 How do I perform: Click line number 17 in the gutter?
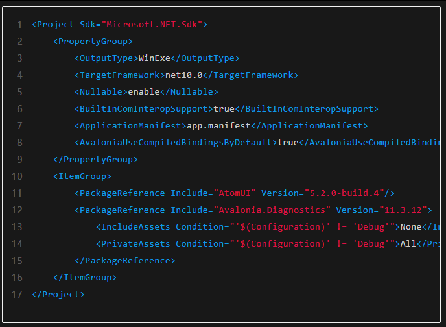coord(17,295)
